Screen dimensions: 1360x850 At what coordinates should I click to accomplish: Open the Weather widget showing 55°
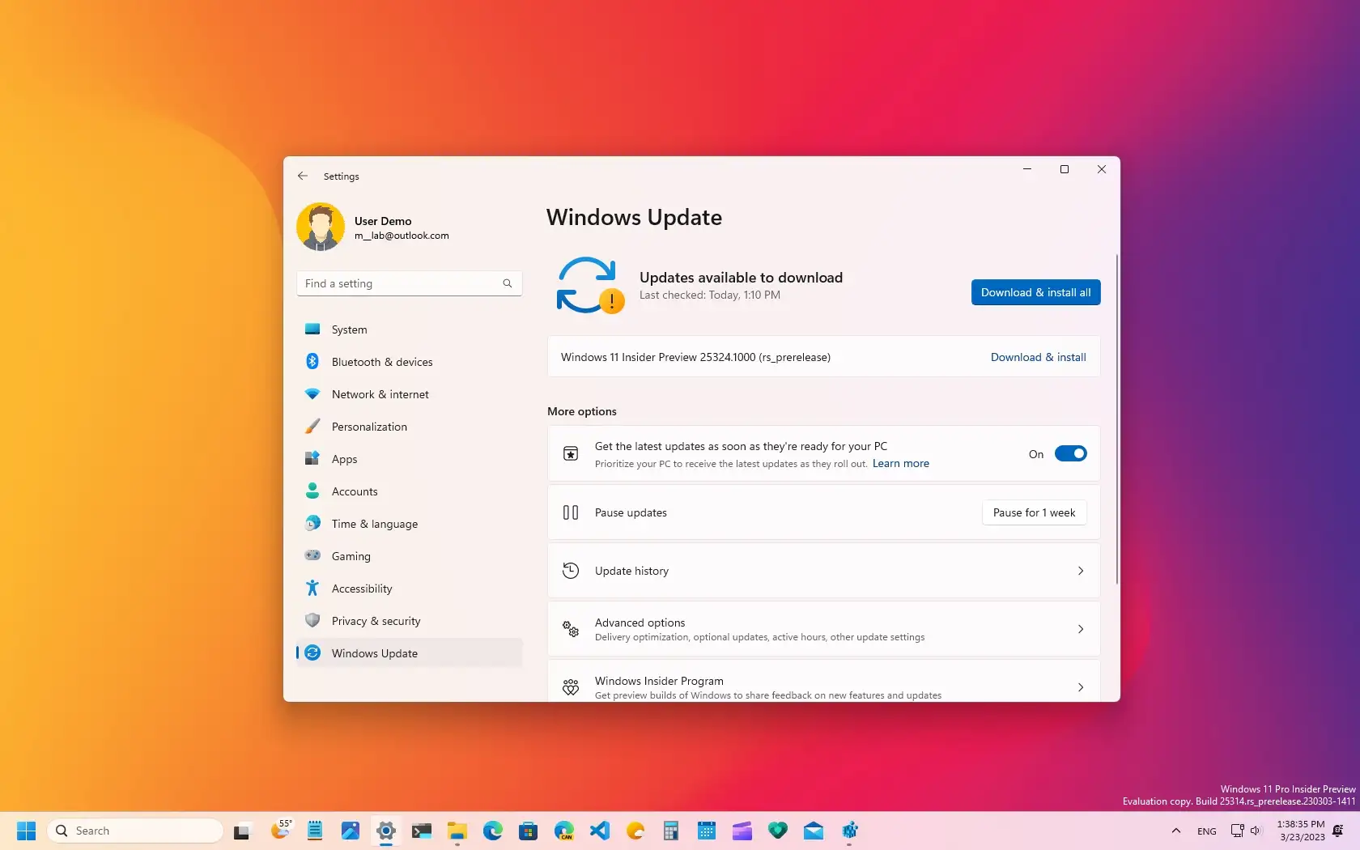pos(280,831)
